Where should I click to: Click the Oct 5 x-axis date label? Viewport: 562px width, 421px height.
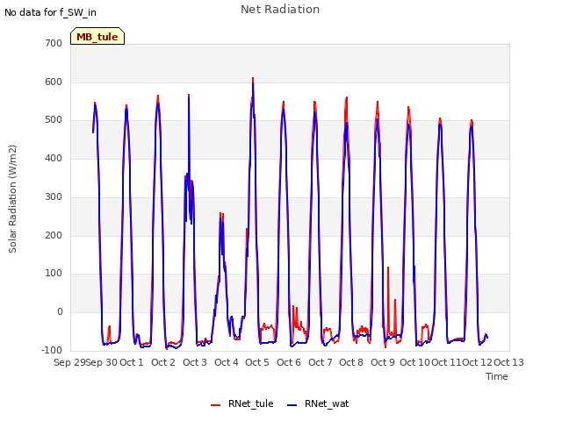[x=257, y=362]
